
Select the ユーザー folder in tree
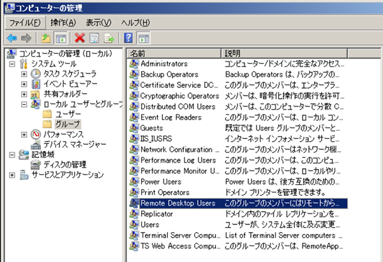[68, 114]
